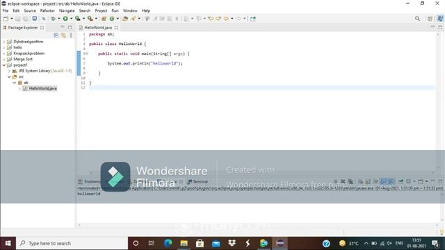
Task: Select the src folder
Action: (21, 77)
